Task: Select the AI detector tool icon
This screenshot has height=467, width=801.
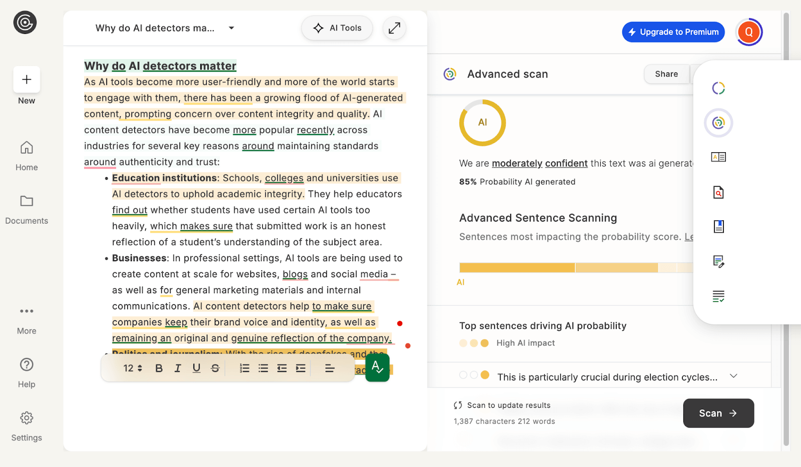Action: [718, 123]
